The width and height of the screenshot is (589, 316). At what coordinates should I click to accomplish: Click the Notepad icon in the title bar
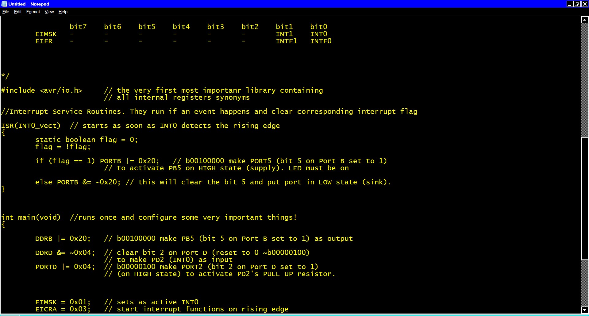point(4,4)
